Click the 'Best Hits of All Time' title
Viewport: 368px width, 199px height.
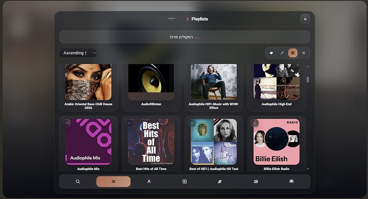tap(151, 169)
